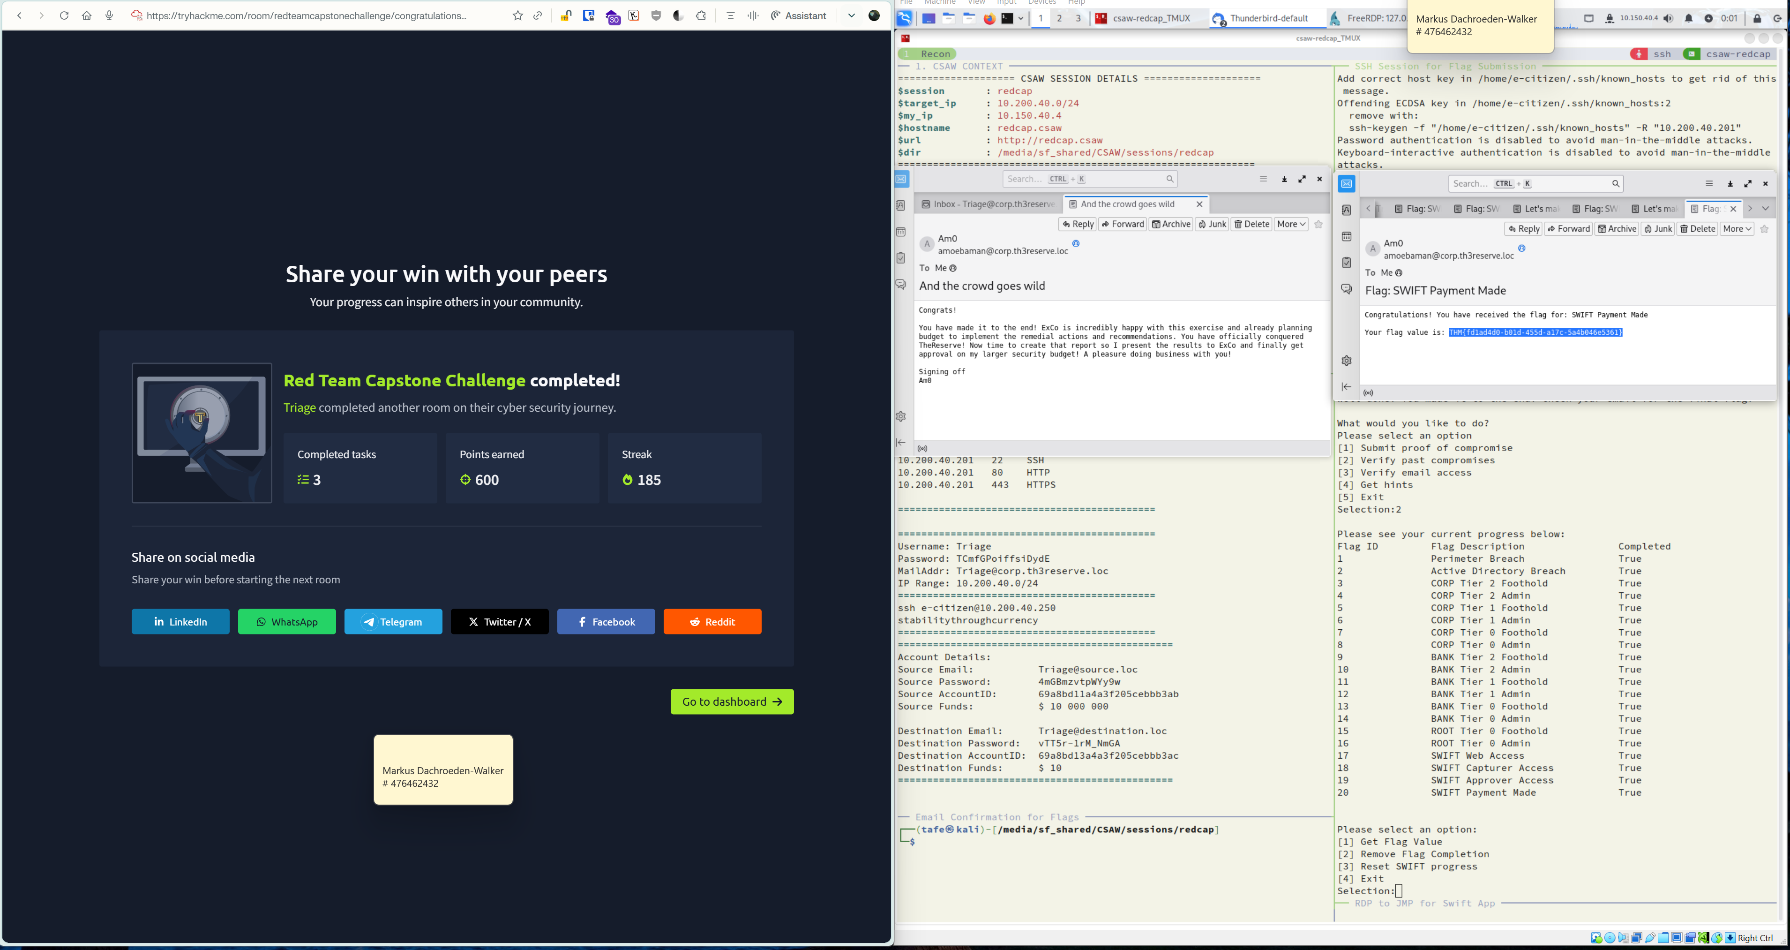
Task: Star the 'And the crowd goes wild' message
Action: coord(1318,225)
